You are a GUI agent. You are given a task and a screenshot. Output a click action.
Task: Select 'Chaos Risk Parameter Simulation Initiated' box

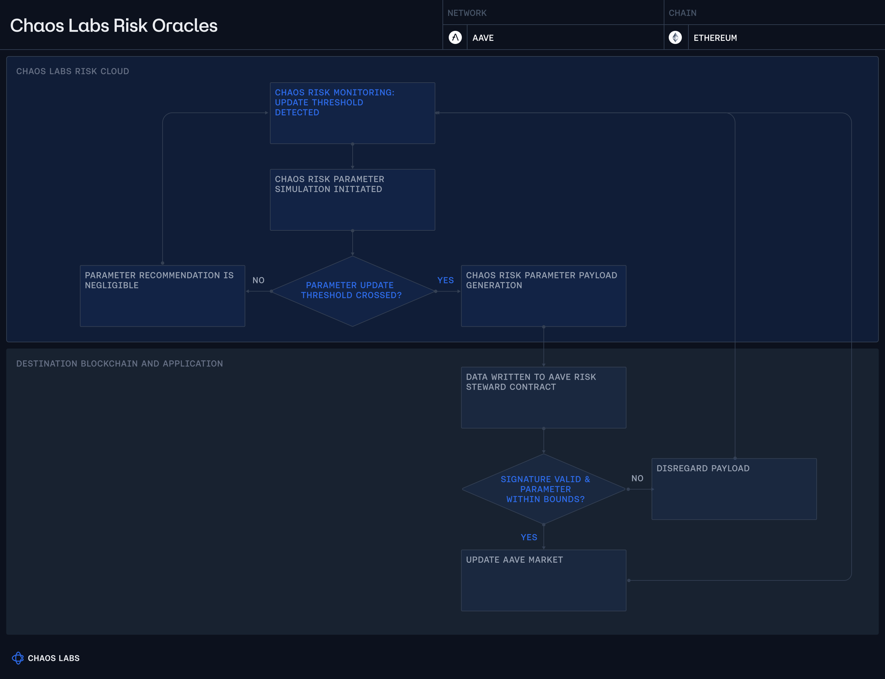pyautogui.click(x=352, y=200)
